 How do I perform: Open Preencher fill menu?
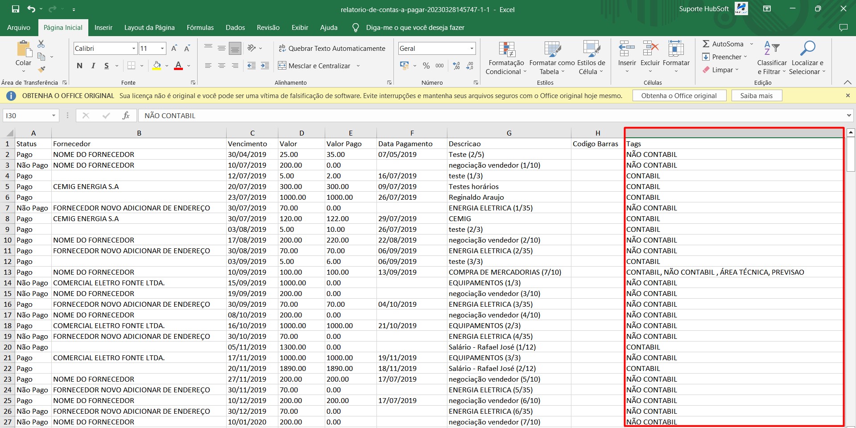(725, 57)
